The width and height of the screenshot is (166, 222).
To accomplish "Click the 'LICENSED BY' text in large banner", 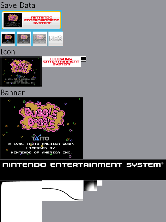I will [x=40, y=148].
